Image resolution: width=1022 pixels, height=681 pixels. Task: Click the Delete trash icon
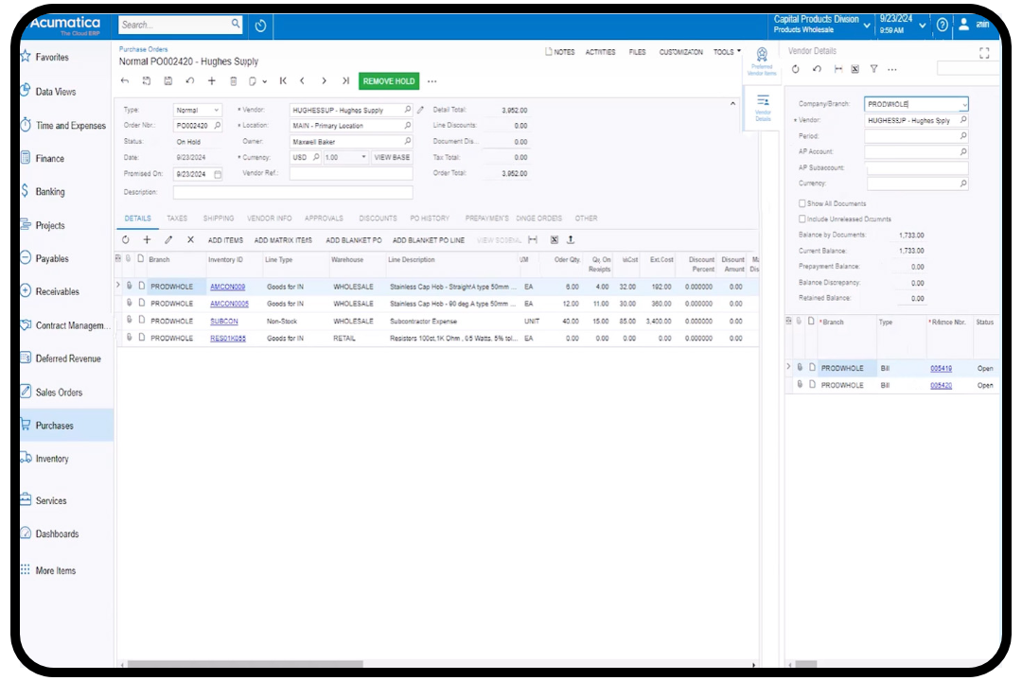point(234,81)
